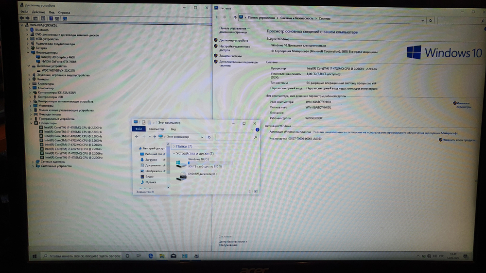Click Изменить параметры link
The height and width of the screenshot is (273, 486).
click(463, 105)
